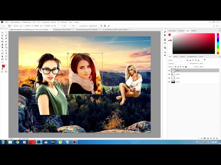Switch to the Образцы tab
The image size is (221, 165).
coord(194,31)
